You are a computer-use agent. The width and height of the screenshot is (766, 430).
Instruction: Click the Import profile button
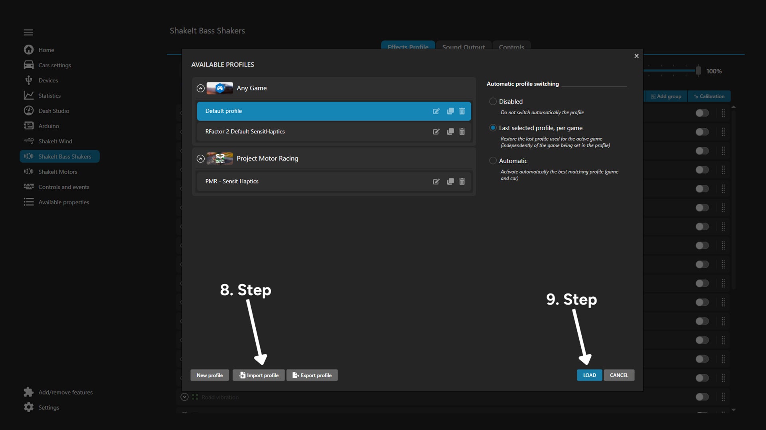[259, 375]
